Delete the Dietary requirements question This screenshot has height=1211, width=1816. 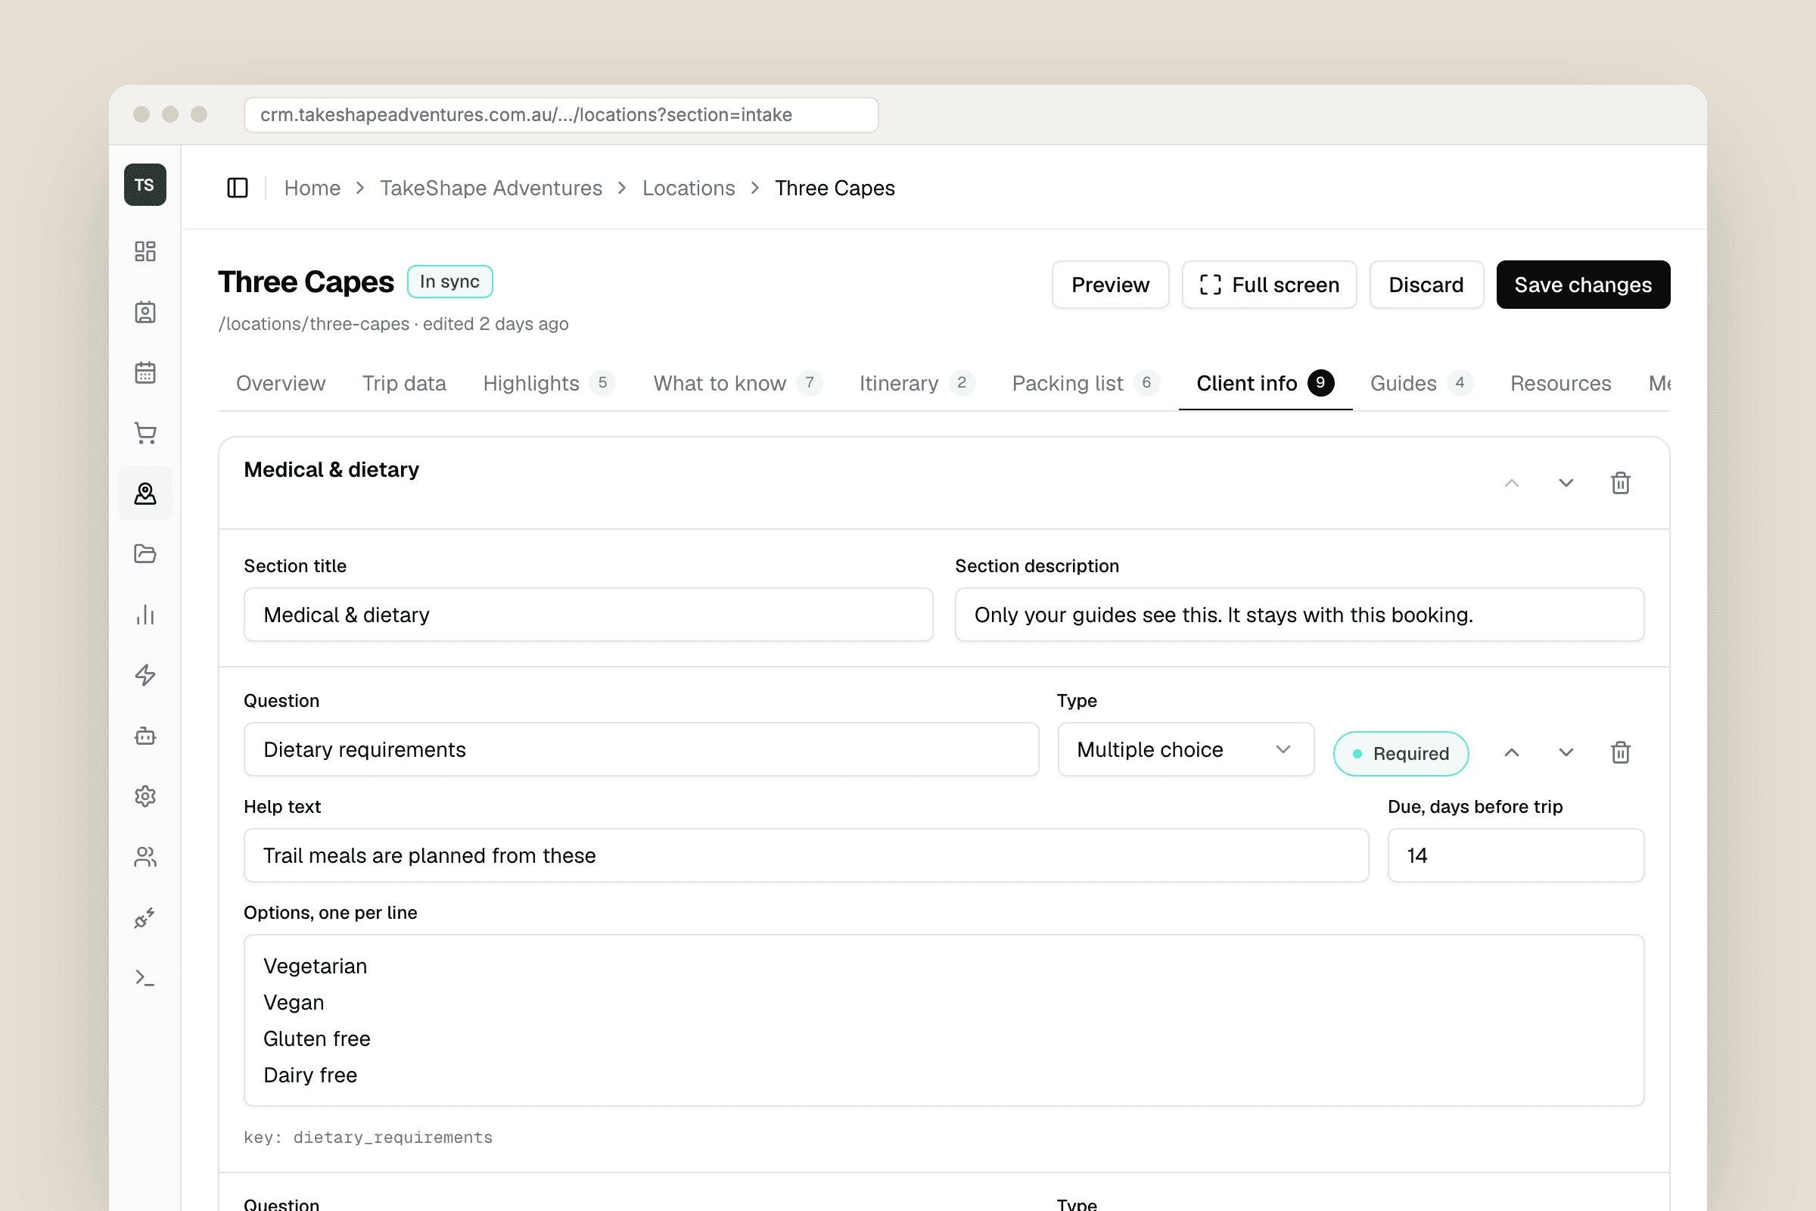point(1621,752)
